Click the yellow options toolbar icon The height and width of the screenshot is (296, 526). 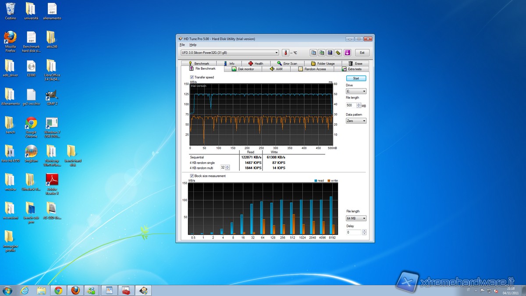pyautogui.click(x=338, y=53)
